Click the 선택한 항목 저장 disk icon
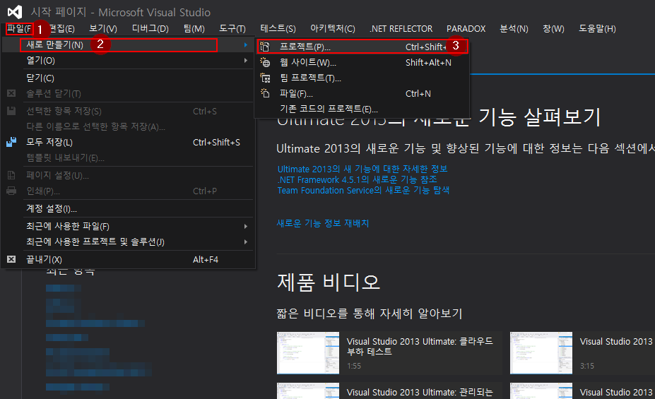 coord(11,111)
